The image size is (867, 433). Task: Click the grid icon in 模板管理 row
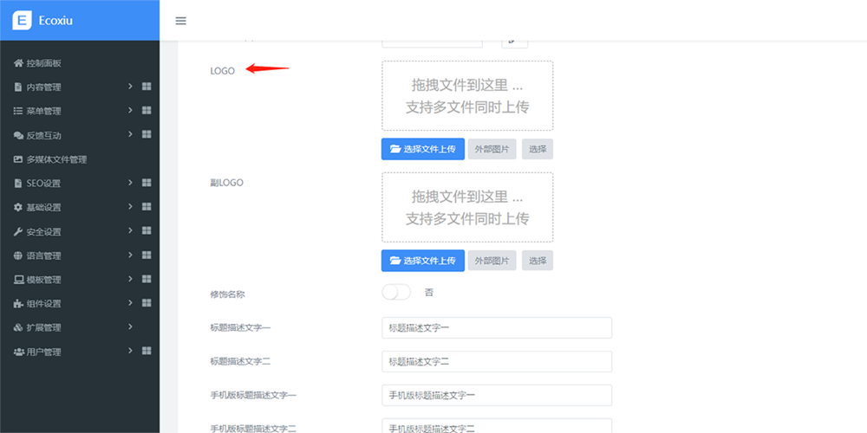coord(147,278)
